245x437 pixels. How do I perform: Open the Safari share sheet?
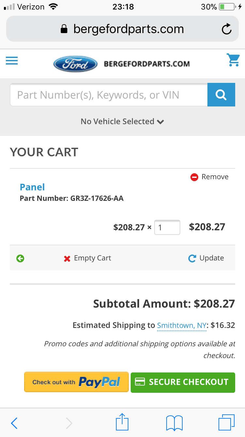[122, 422]
